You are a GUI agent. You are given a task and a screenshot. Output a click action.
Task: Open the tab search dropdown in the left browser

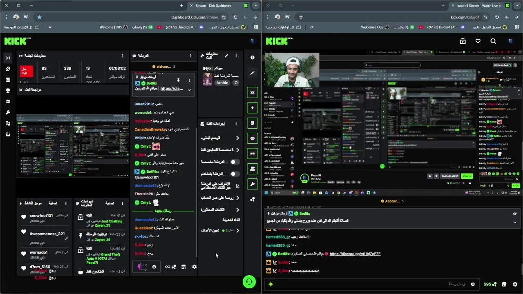point(255,6)
